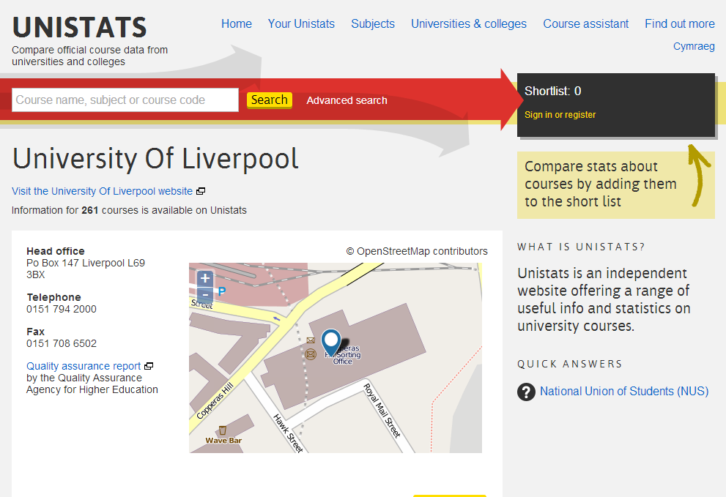The height and width of the screenshot is (497, 726).
Task: Click the WHAT IS UNISTATS? heading
Action: tap(581, 247)
